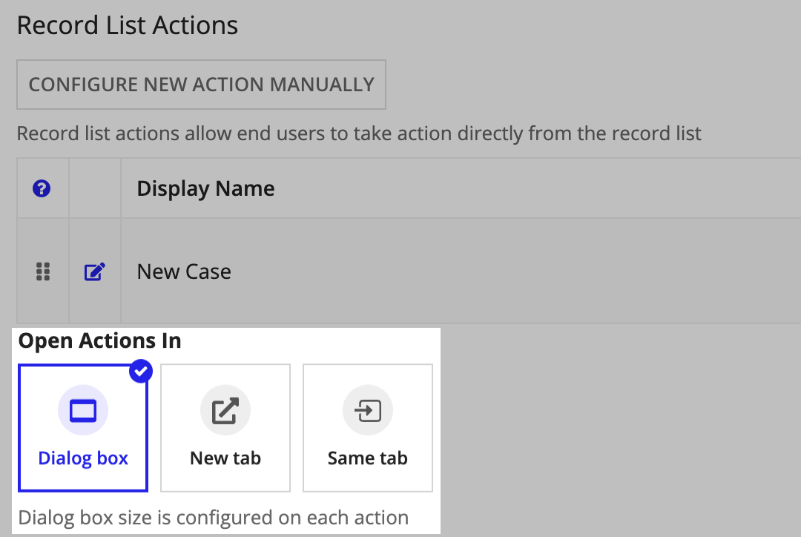The width and height of the screenshot is (801, 537).
Task: Click the Open Actions In label
Action: (x=99, y=340)
